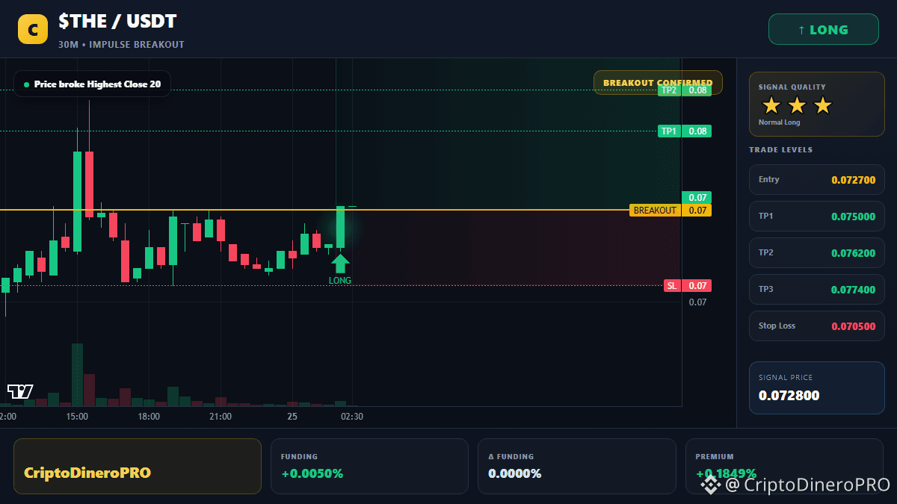
Task: Click the green LONG arrow marker
Action: (x=340, y=264)
